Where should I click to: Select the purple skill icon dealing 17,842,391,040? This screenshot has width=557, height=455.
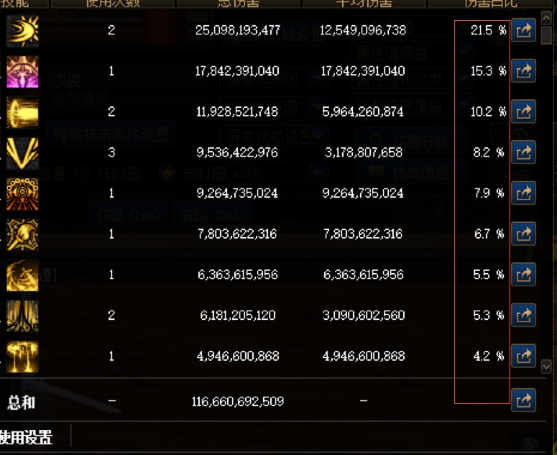pyautogui.click(x=22, y=72)
